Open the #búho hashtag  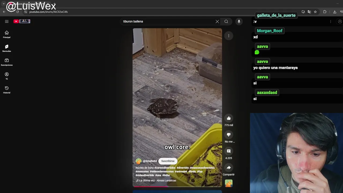click(166, 175)
